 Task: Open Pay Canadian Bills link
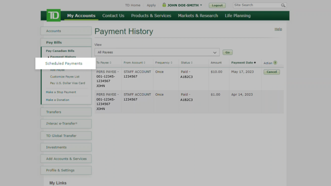click(60, 51)
